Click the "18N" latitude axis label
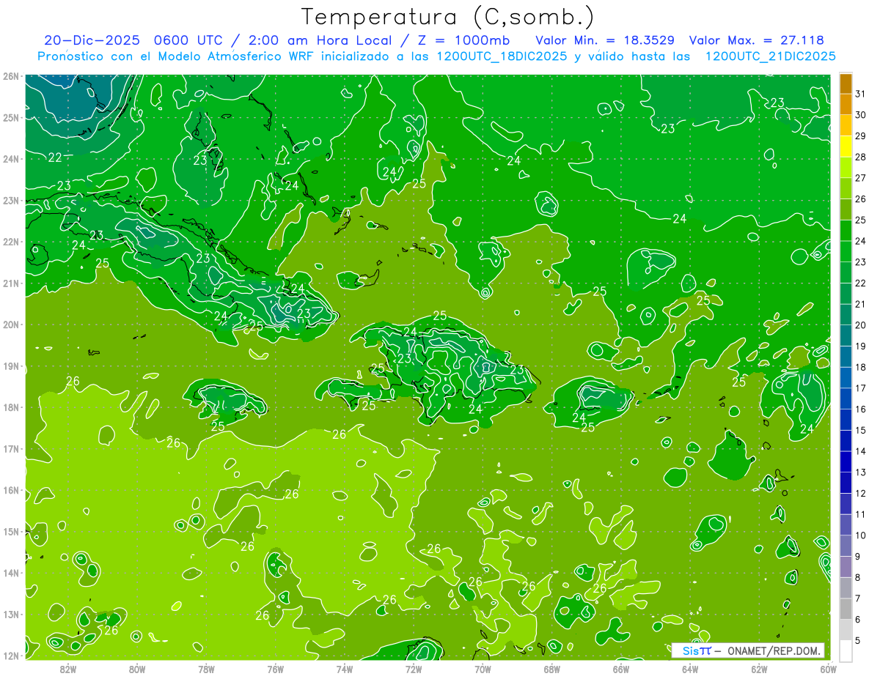This screenshot has width=880, height=679. pyautogui.click(x=10, y=407)
